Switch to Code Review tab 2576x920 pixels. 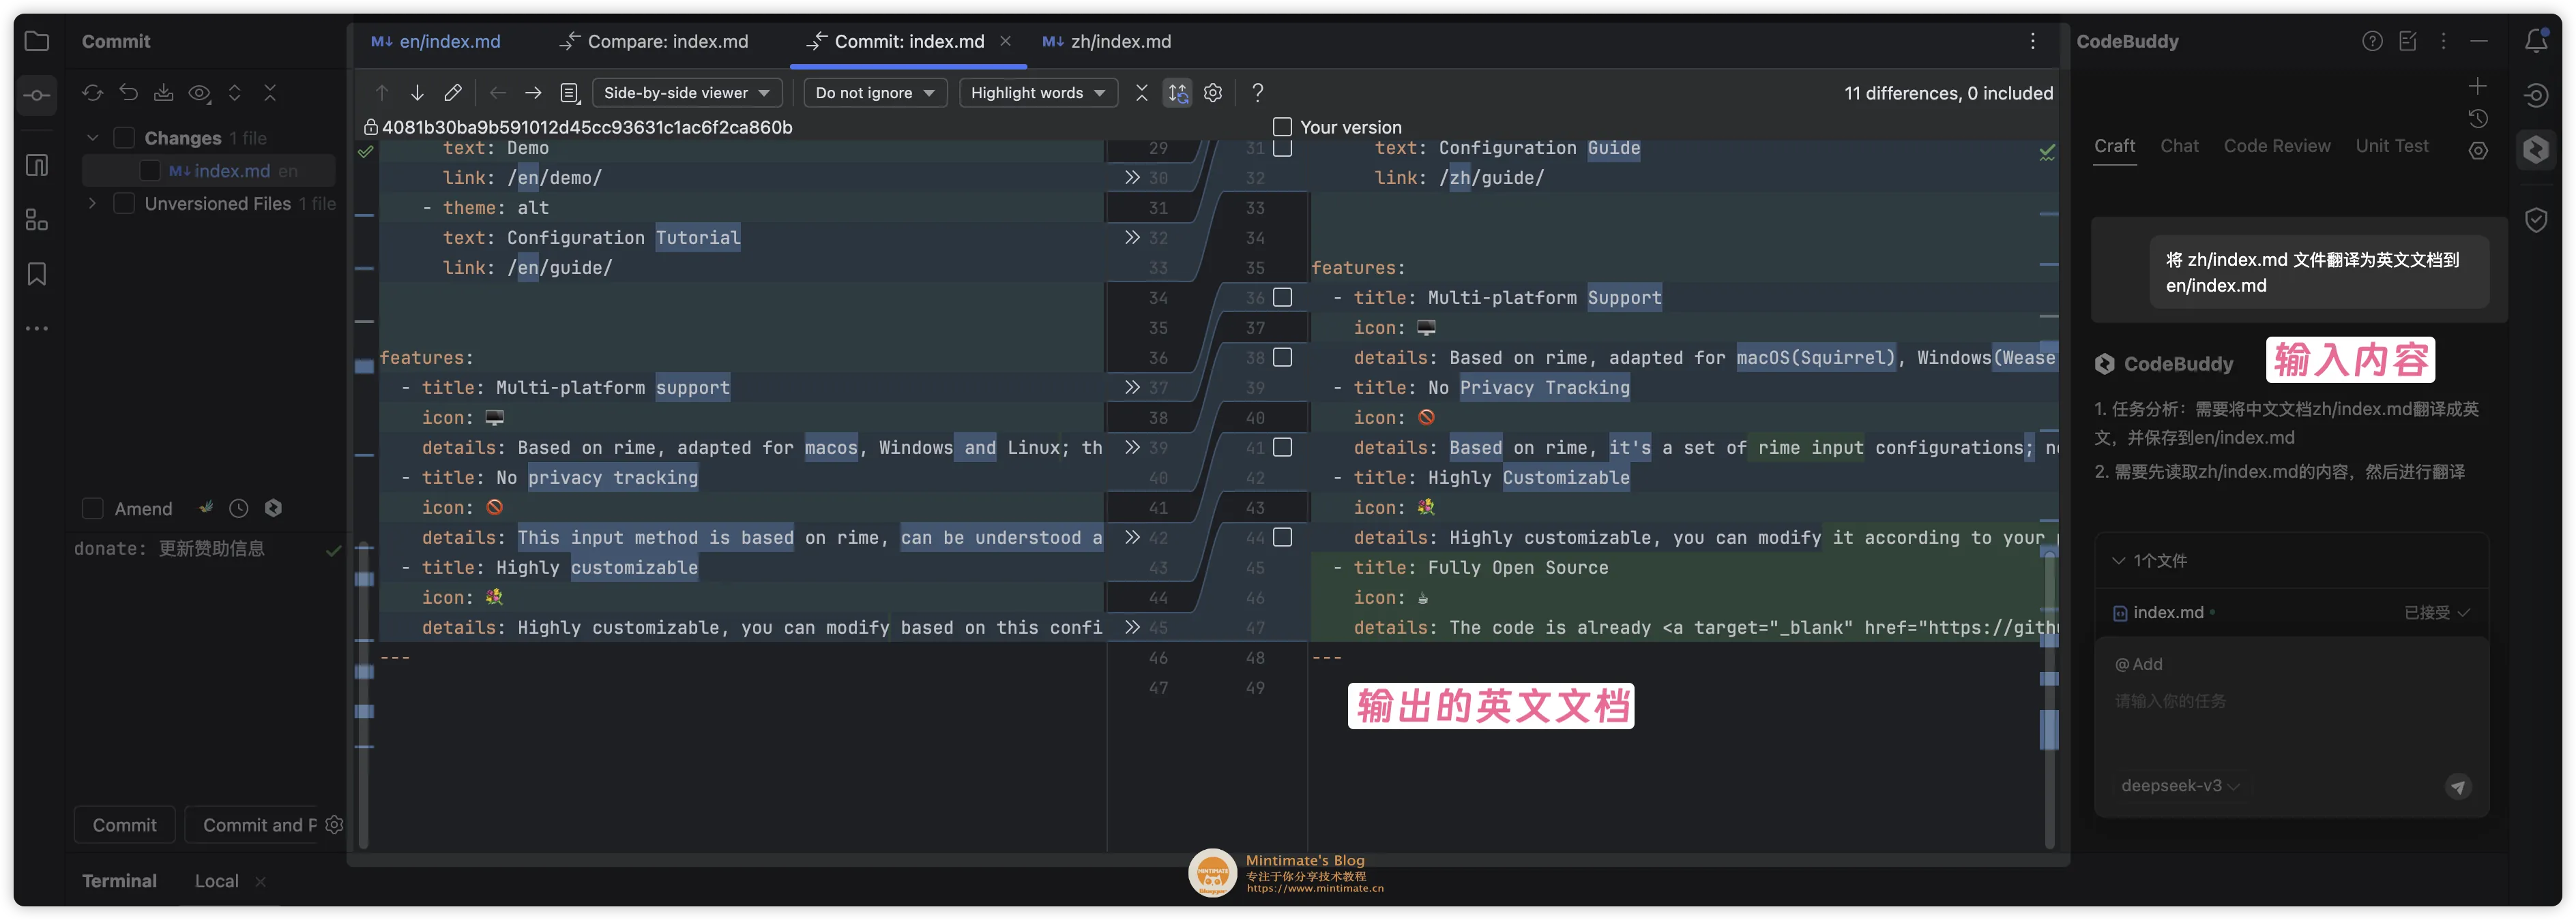point(2276,146)
